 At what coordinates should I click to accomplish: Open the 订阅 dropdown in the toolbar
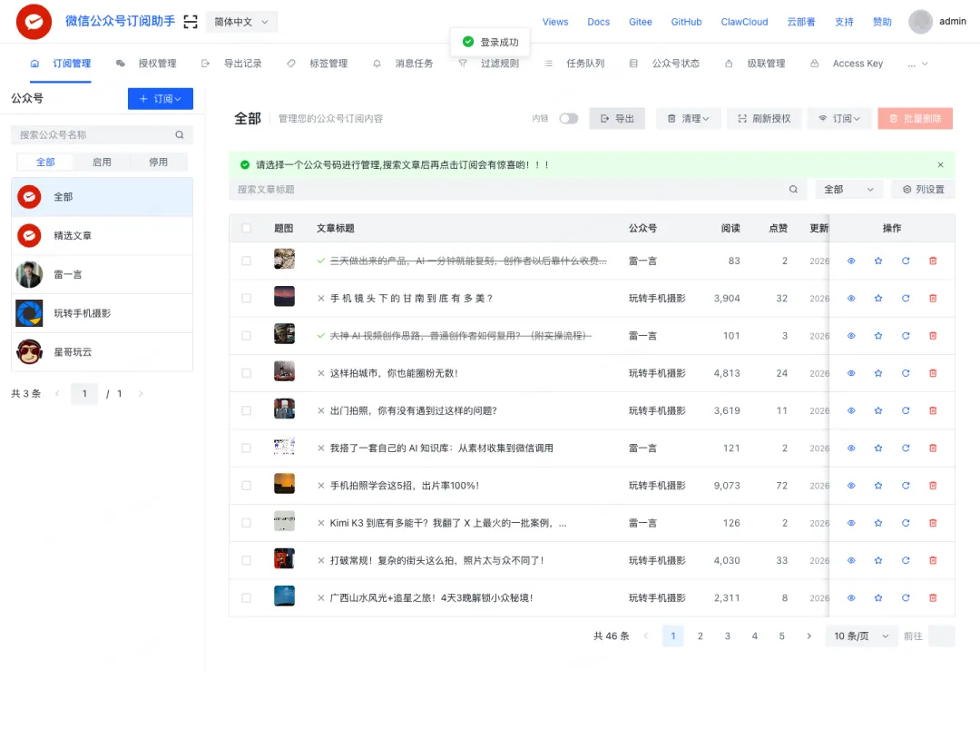click(x=839, y=119)
